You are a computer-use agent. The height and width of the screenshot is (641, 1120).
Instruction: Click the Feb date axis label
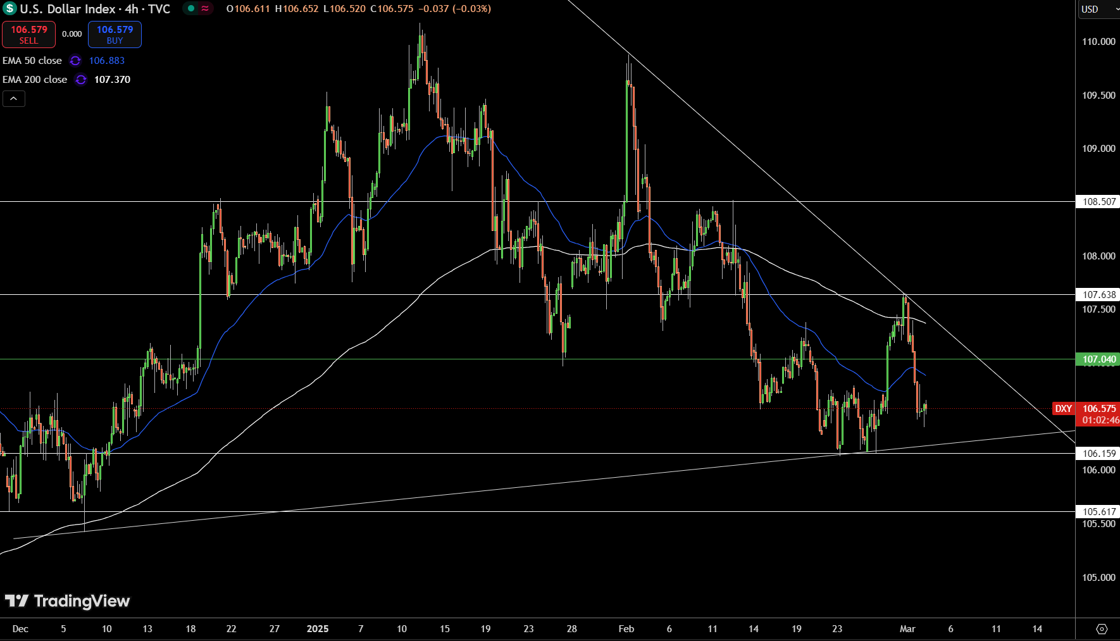coord(626,629)
